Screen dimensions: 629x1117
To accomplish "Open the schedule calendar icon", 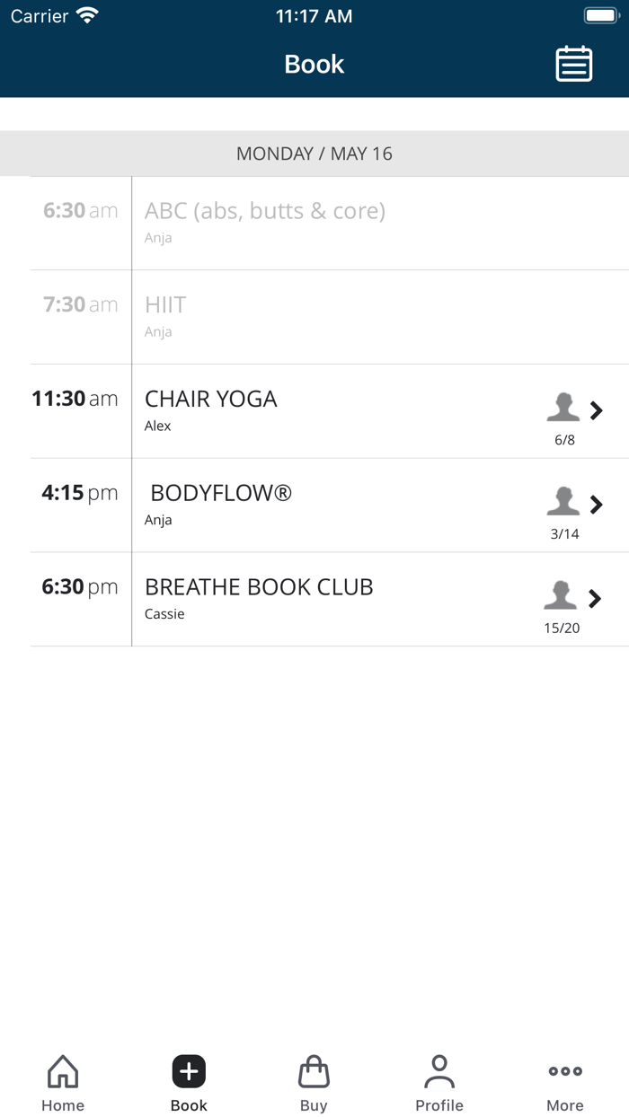I will coord(574,64).
